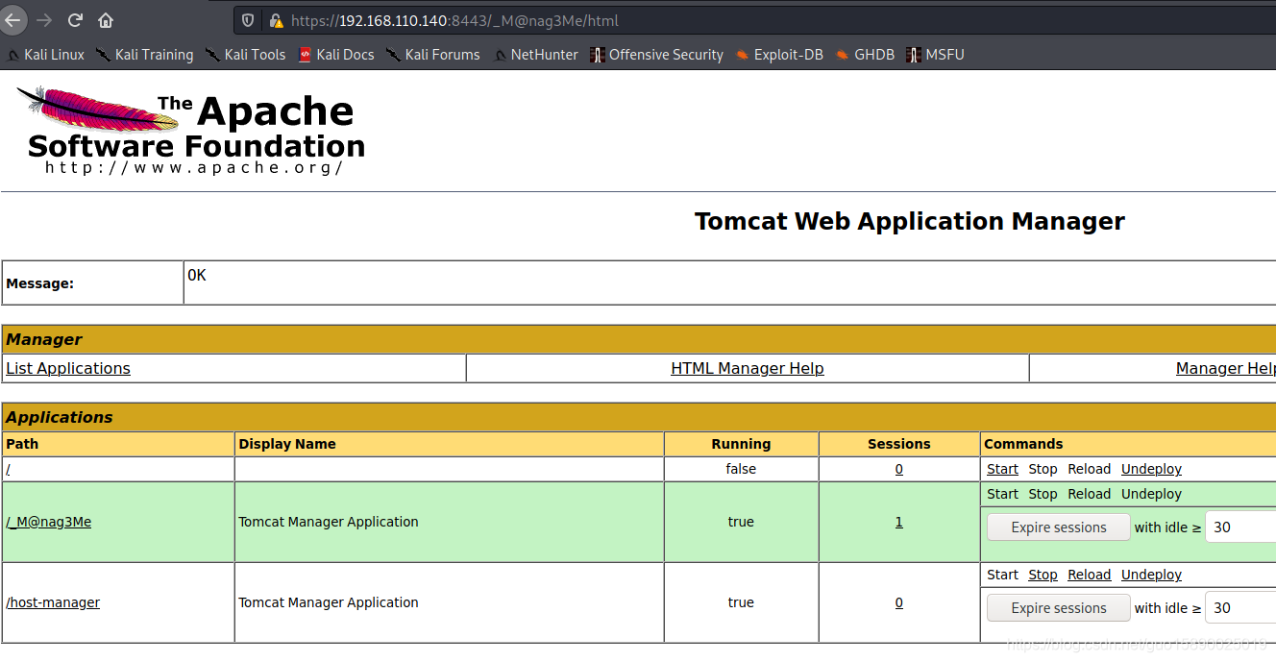Select the Tomcat Web Application Manager heading

point(910,221)
